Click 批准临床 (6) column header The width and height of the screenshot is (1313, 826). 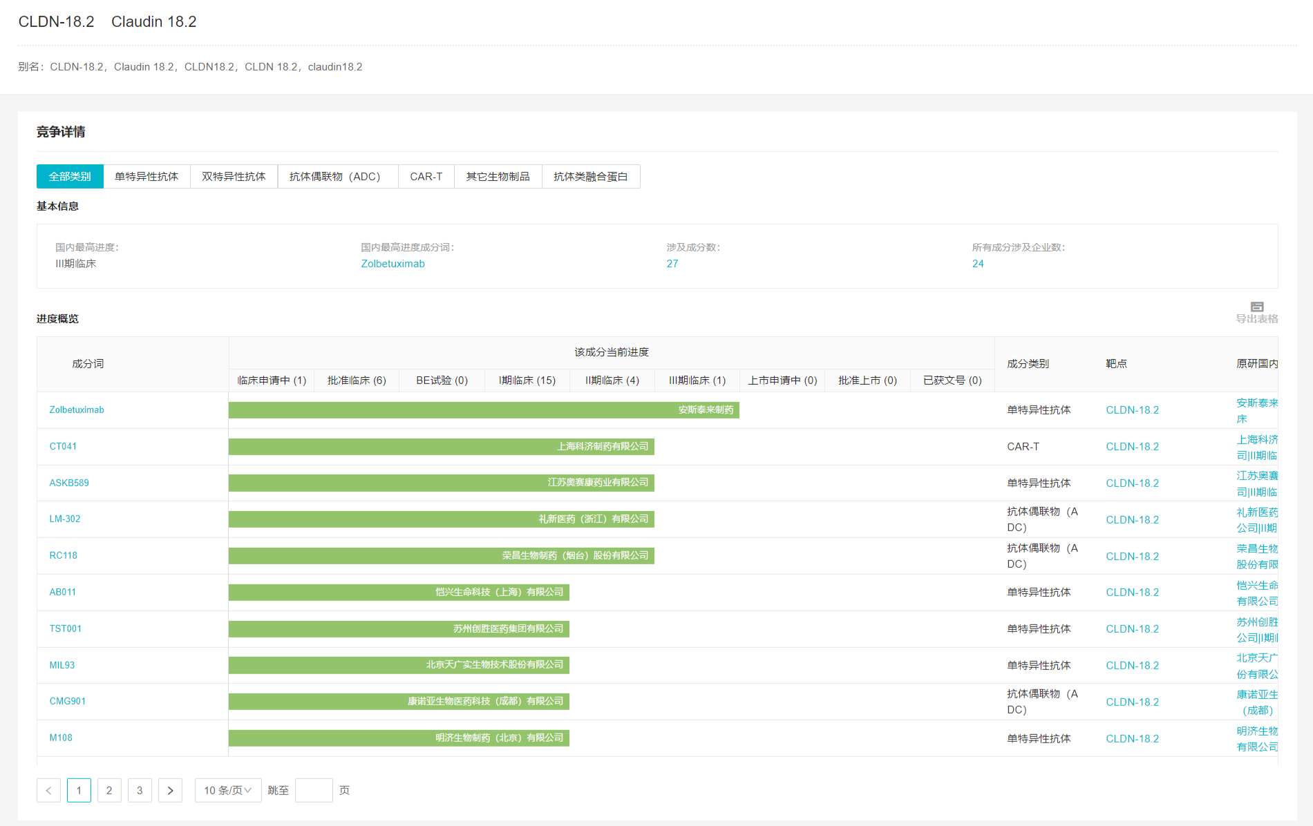[x=357, y=381]
